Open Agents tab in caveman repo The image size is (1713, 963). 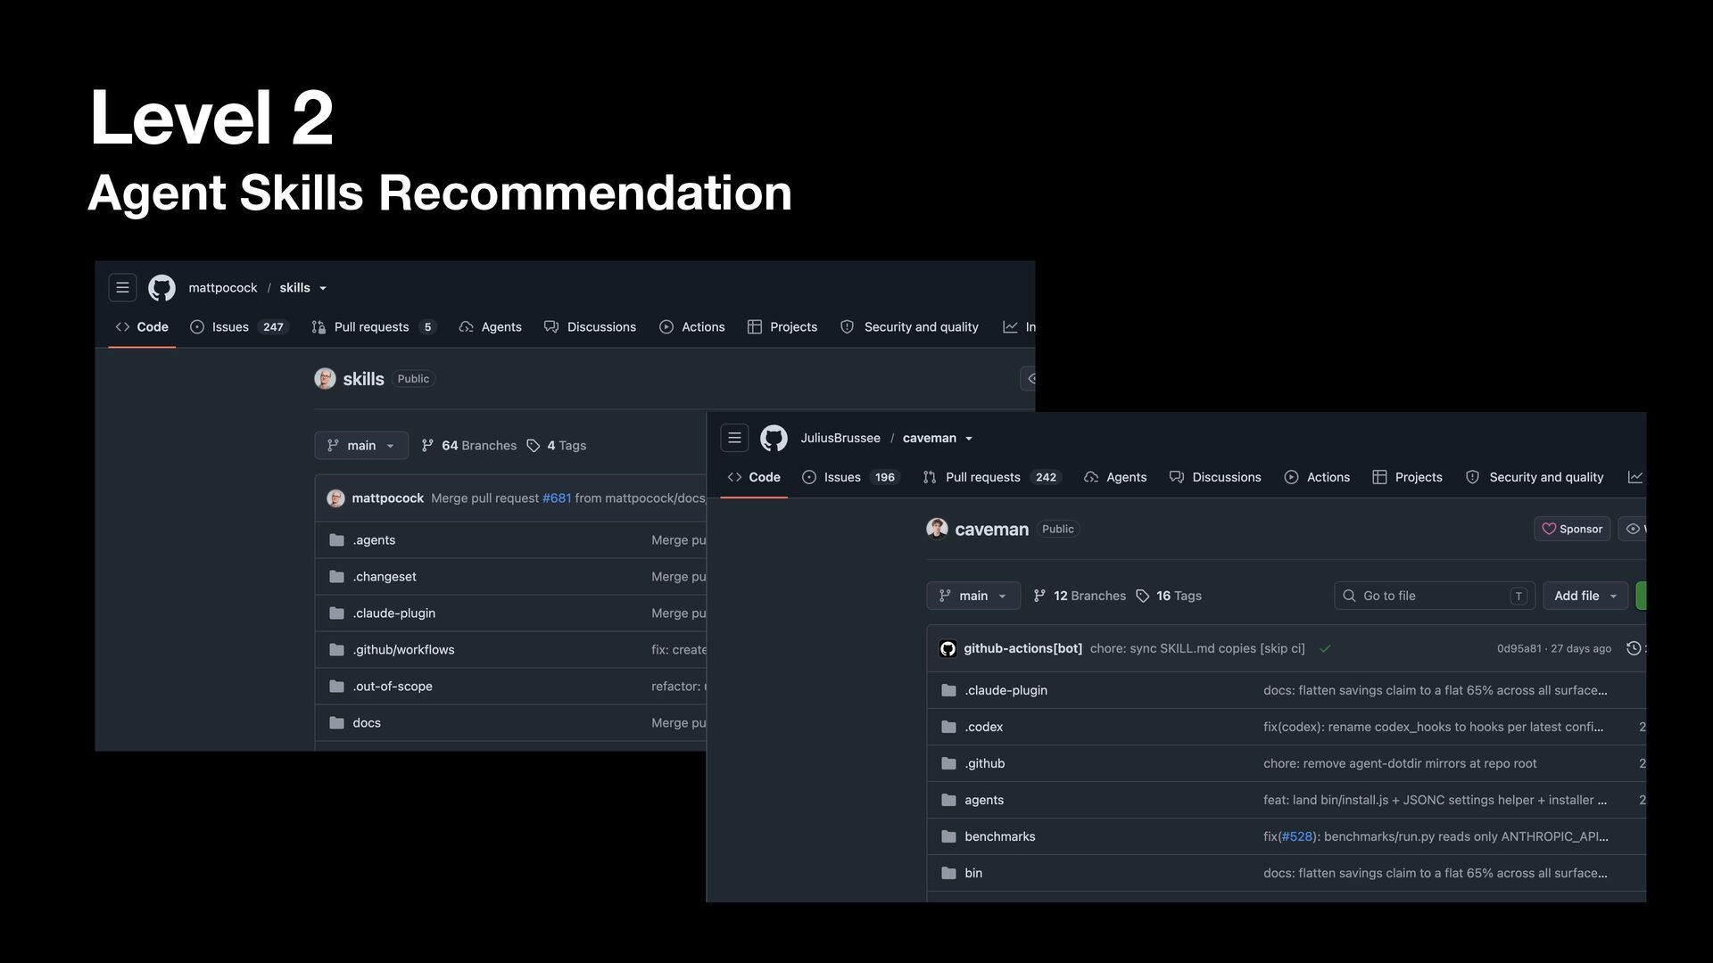point(1115,477)
